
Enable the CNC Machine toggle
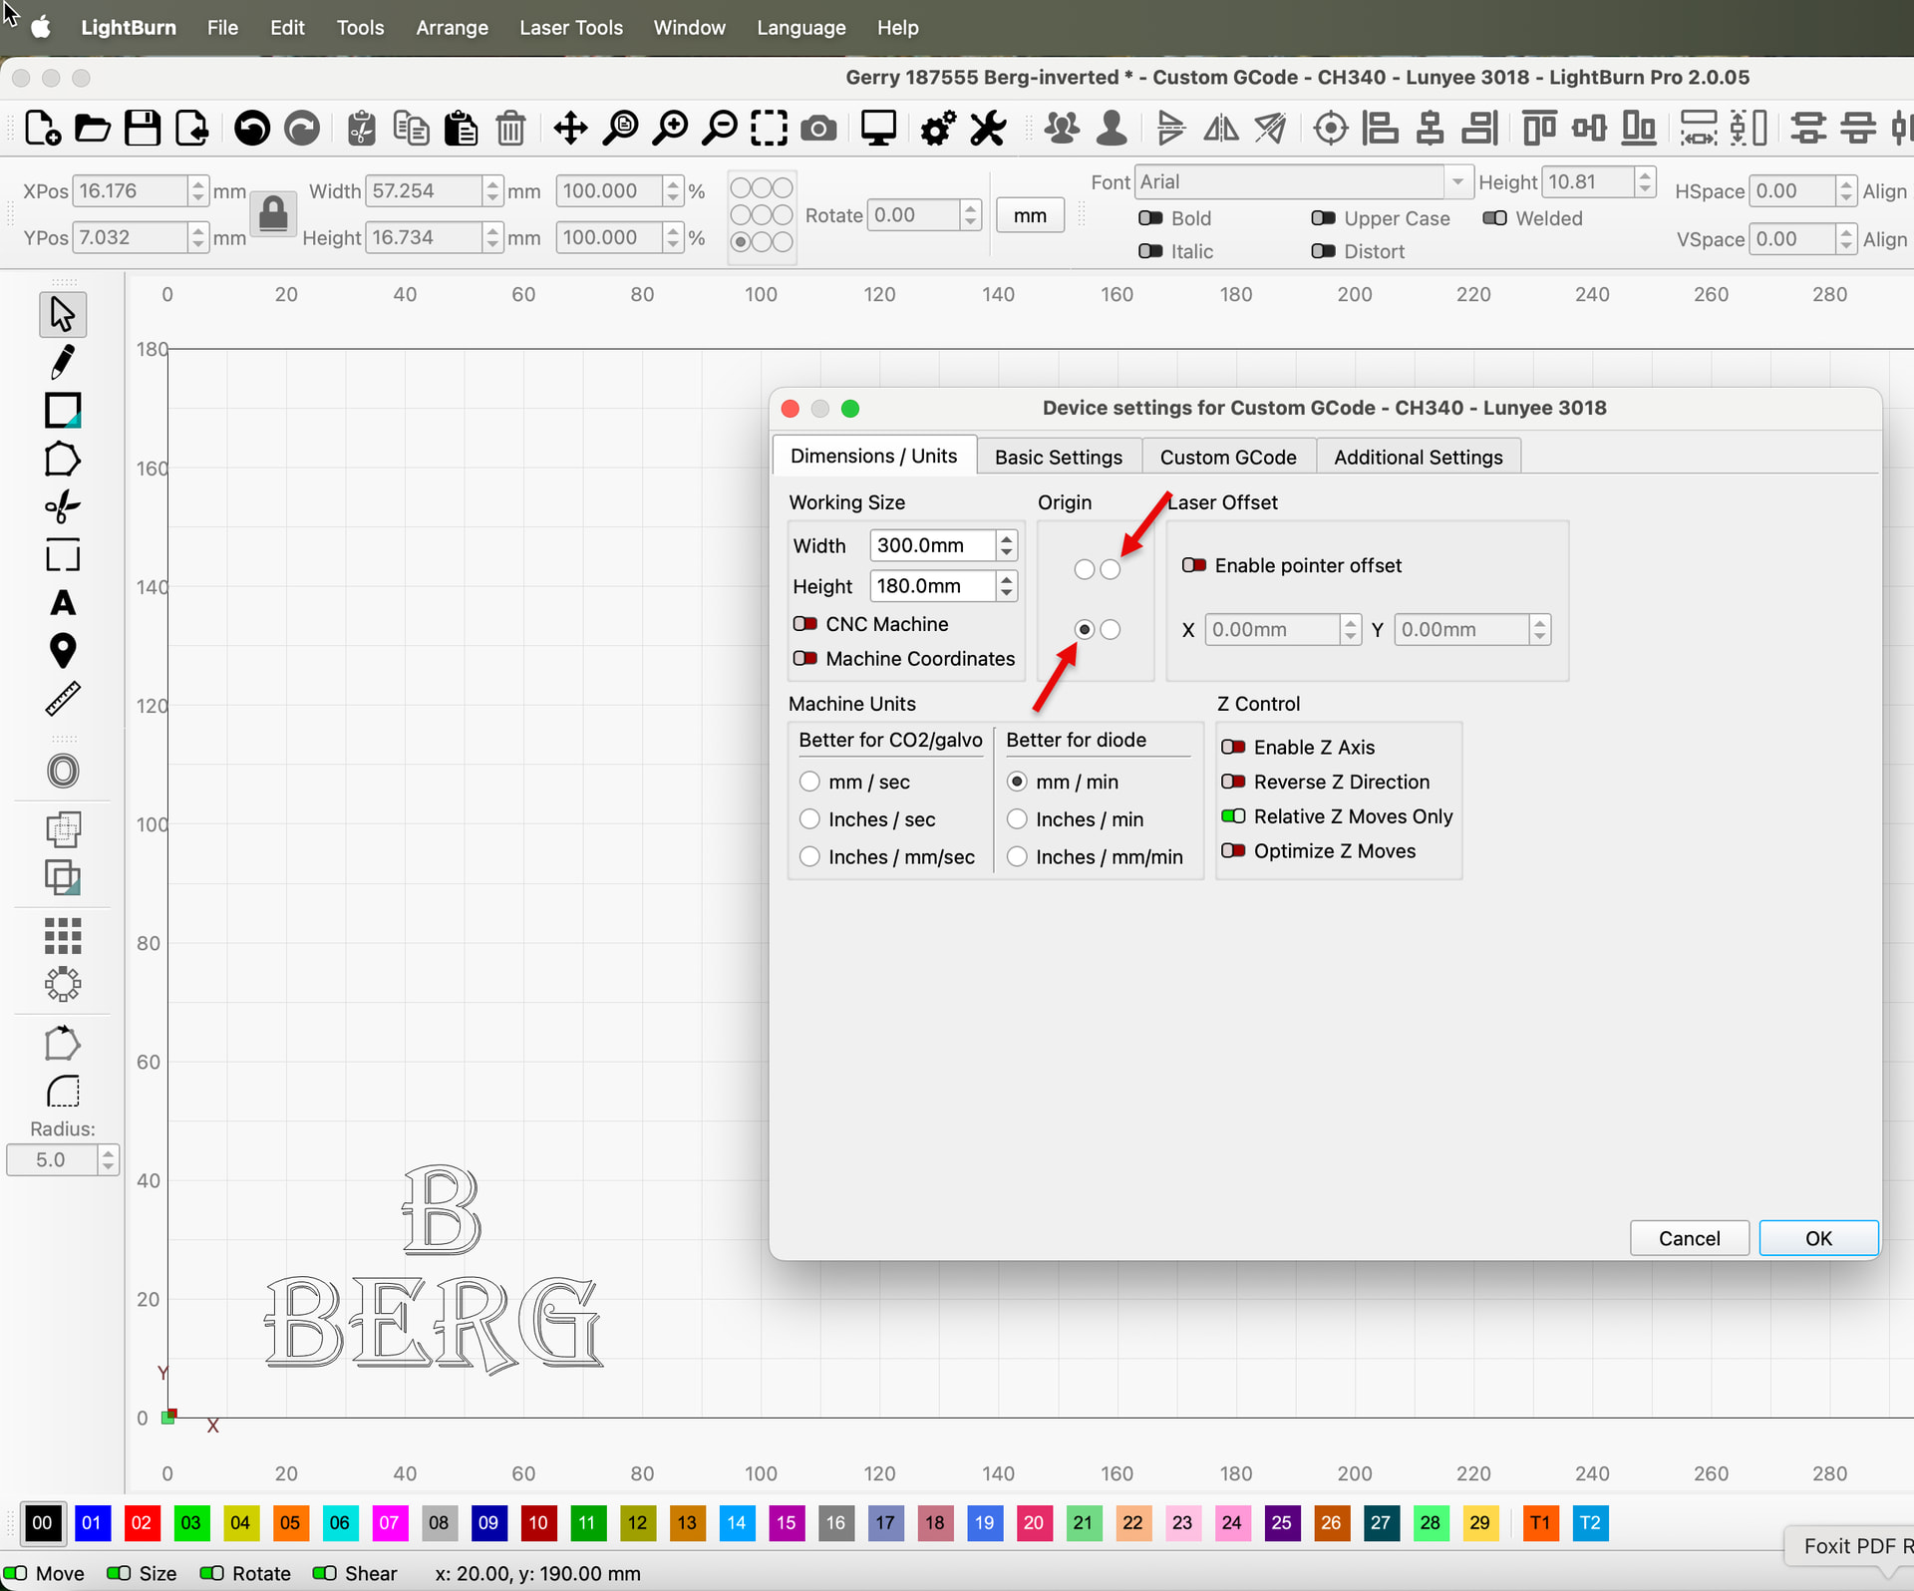coord(805,624)
